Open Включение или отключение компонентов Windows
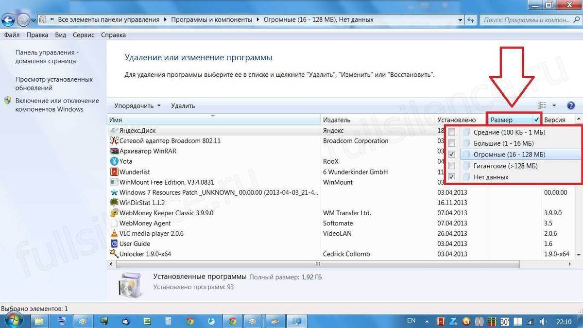583x328 pixels. pos(57,105)
